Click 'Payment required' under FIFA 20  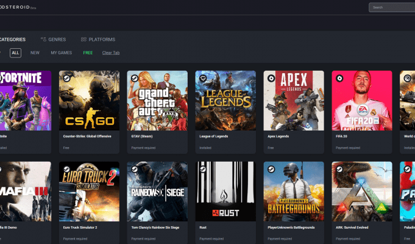point(348,148)
